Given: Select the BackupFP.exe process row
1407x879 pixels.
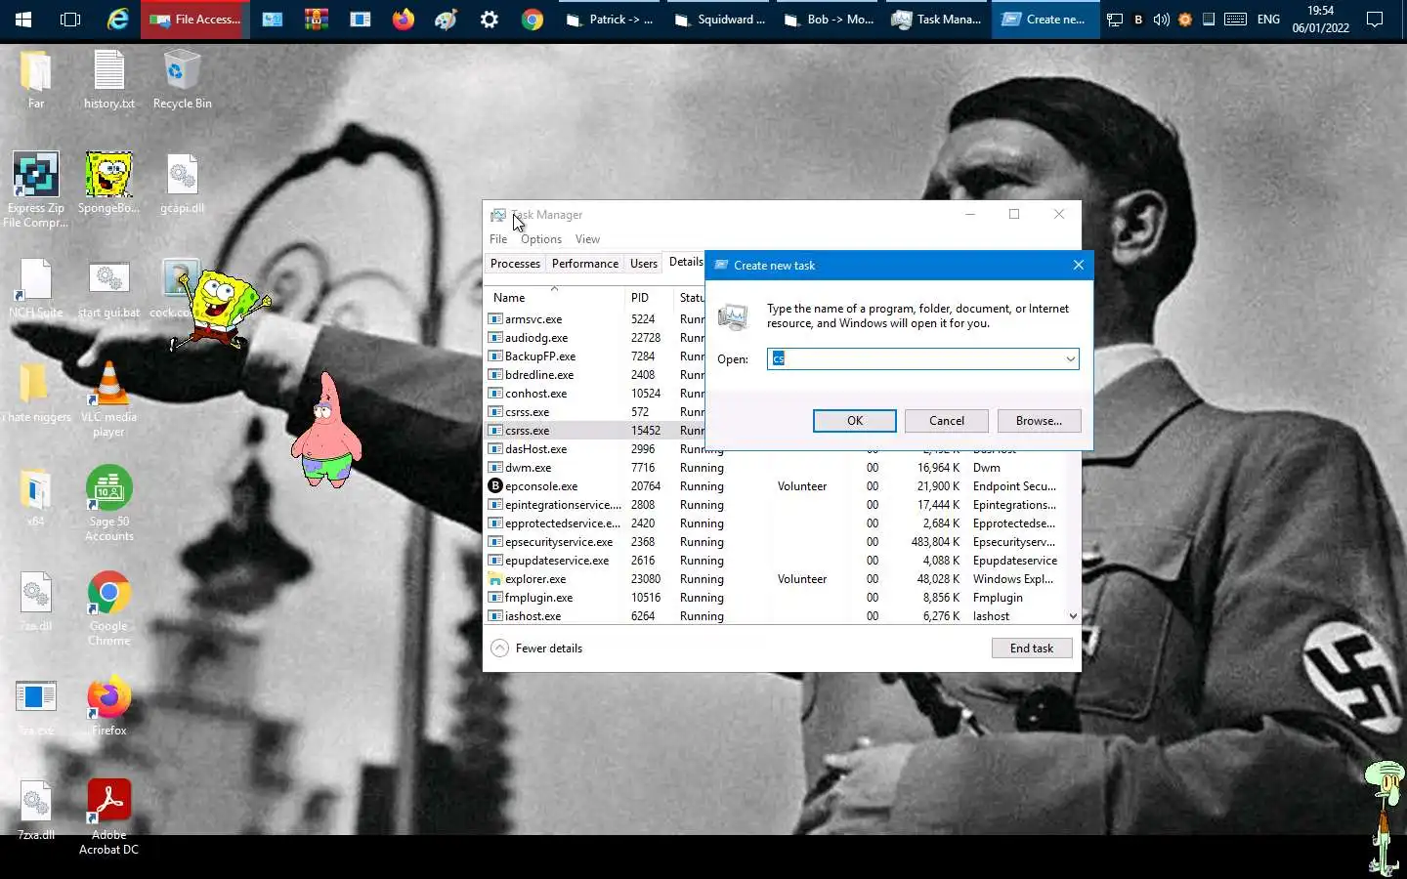Looking at the screenshot, I should [x=594, y=356].
